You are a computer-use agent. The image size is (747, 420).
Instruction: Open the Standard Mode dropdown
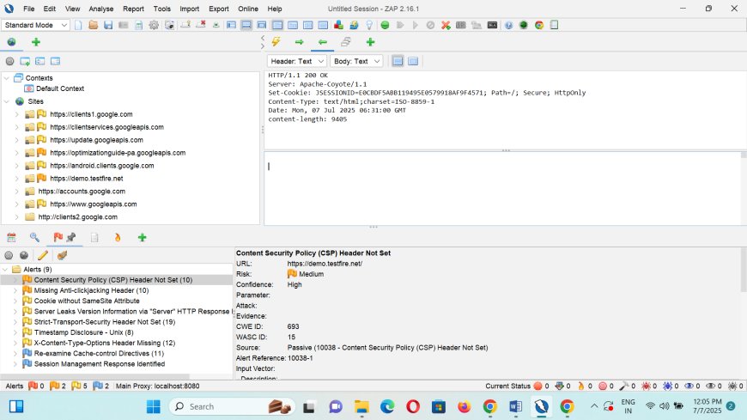point(36,25)
